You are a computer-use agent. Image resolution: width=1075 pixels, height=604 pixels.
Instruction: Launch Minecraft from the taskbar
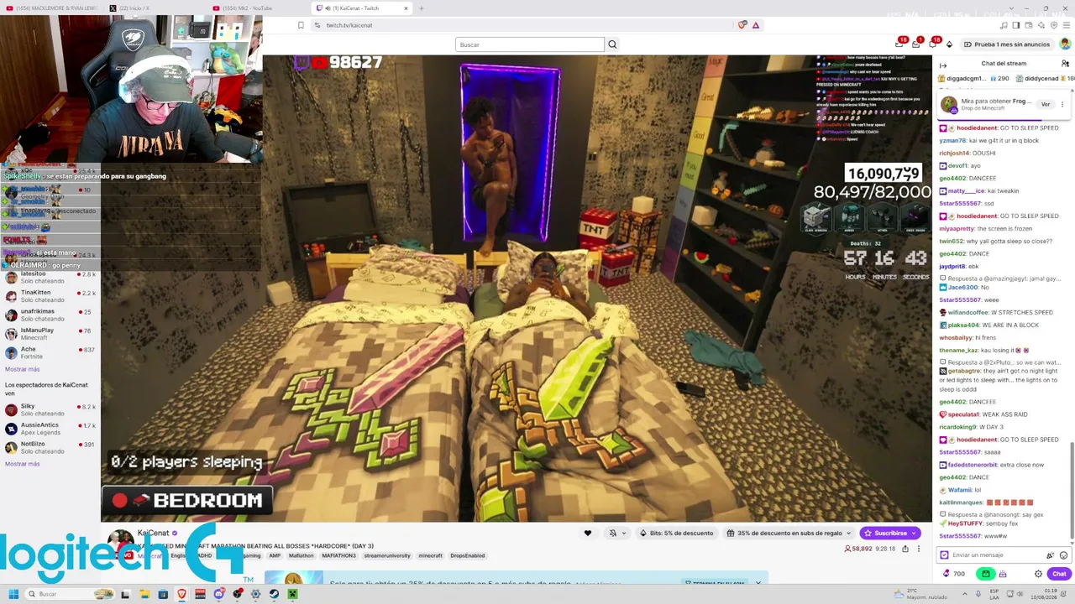292,594
